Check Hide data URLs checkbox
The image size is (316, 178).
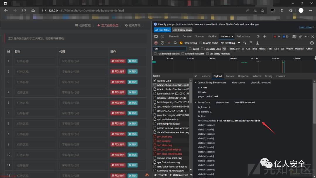(x=202, y=49)
